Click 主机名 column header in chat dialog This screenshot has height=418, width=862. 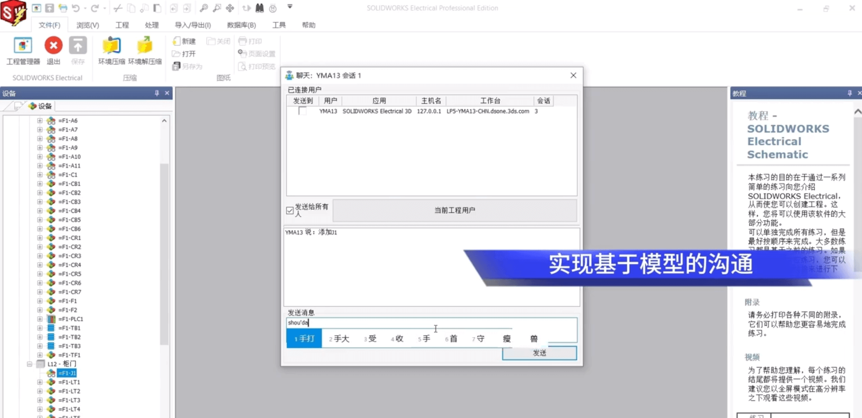pyautogui.click(x=431, y=101)
